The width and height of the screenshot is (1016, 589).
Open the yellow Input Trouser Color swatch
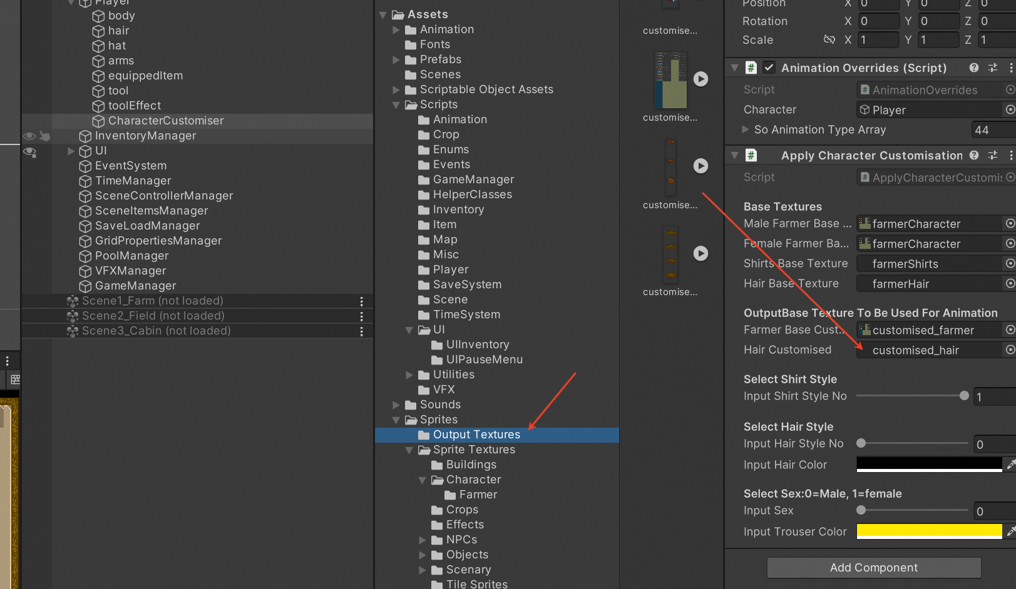click(x=929, y=531)
